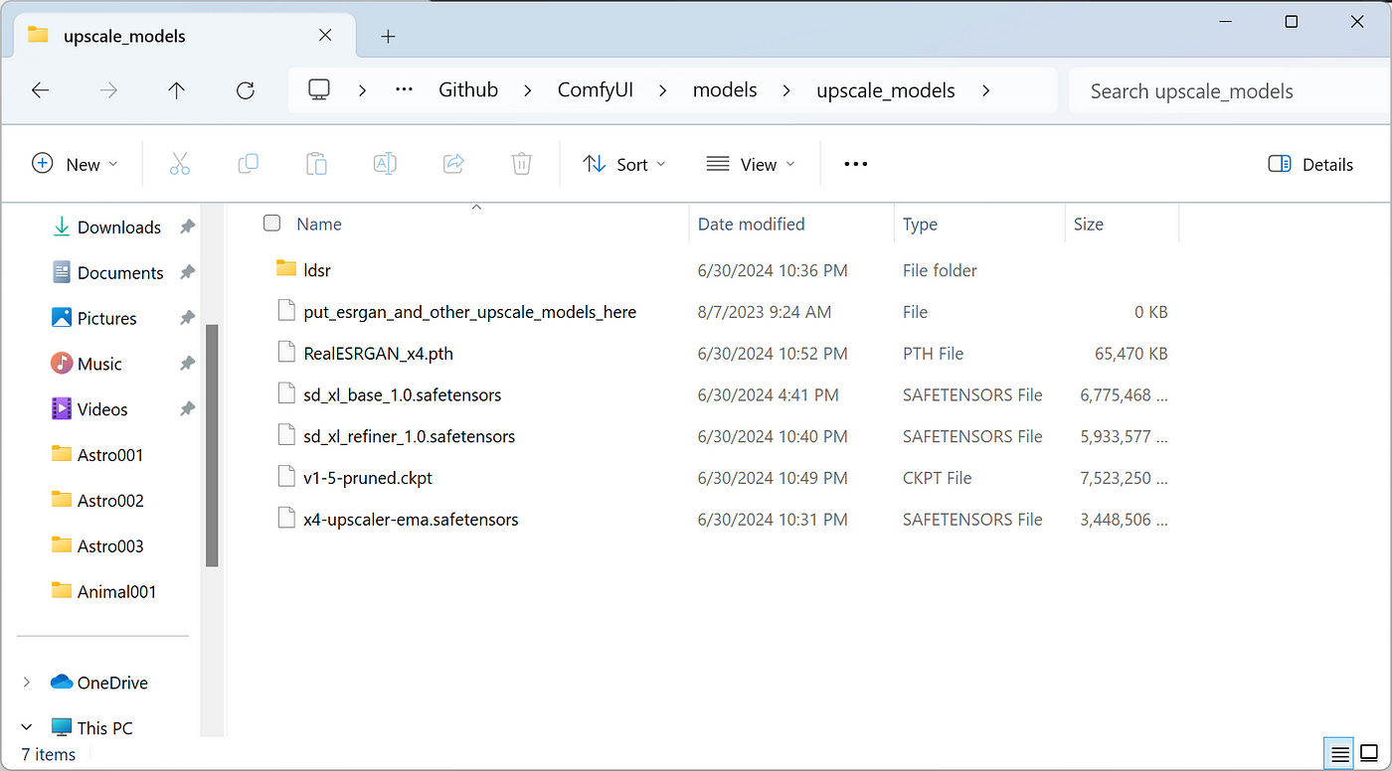This screenshot has width=1392, height=771.
Task: Open the Sort dropdown
Action: (624, 164)
